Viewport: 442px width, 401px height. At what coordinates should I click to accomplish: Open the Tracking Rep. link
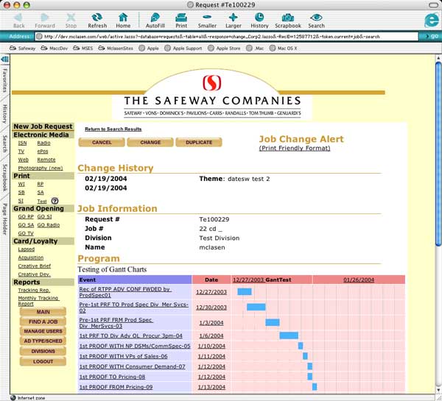click(x=34, y=290)
